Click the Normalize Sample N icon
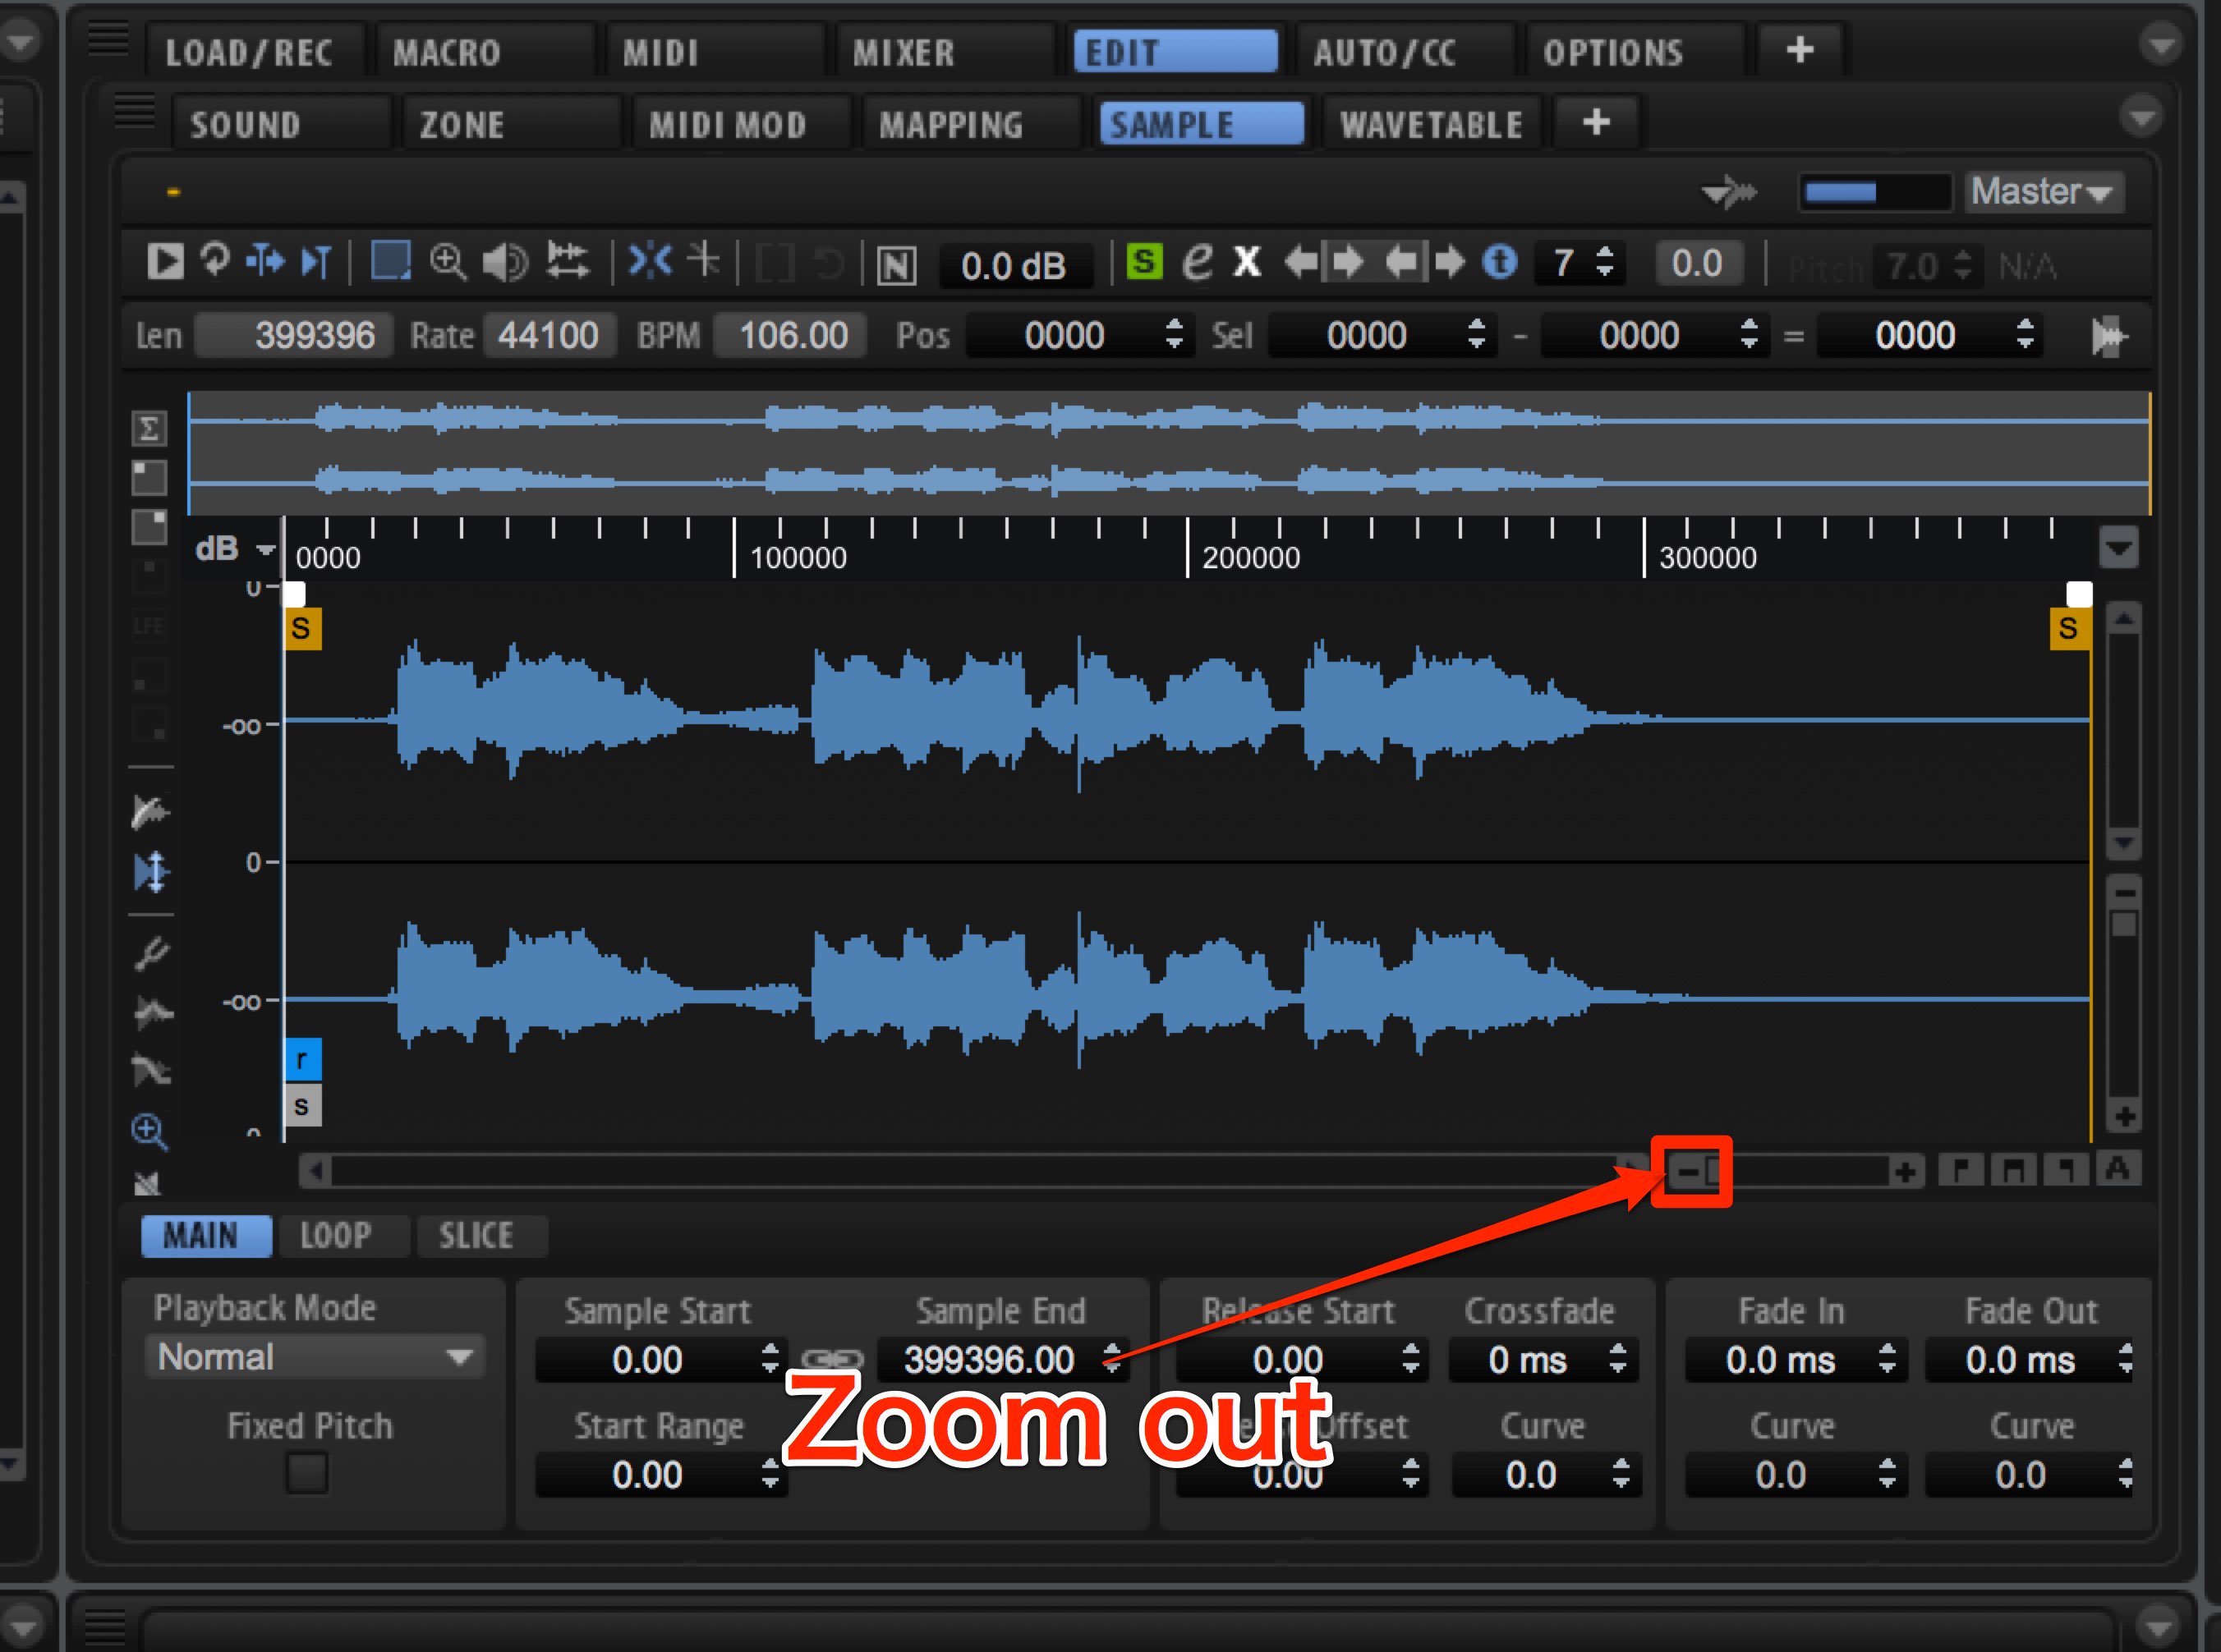The width and height of the screenshot is (2221, 1652). point(896,265)
